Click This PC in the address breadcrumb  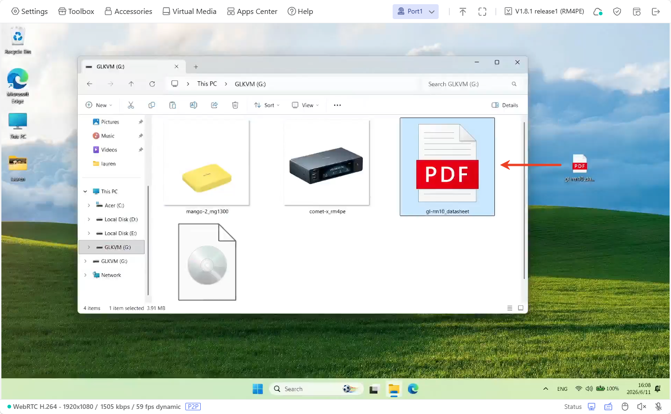(x=207, y=84)
